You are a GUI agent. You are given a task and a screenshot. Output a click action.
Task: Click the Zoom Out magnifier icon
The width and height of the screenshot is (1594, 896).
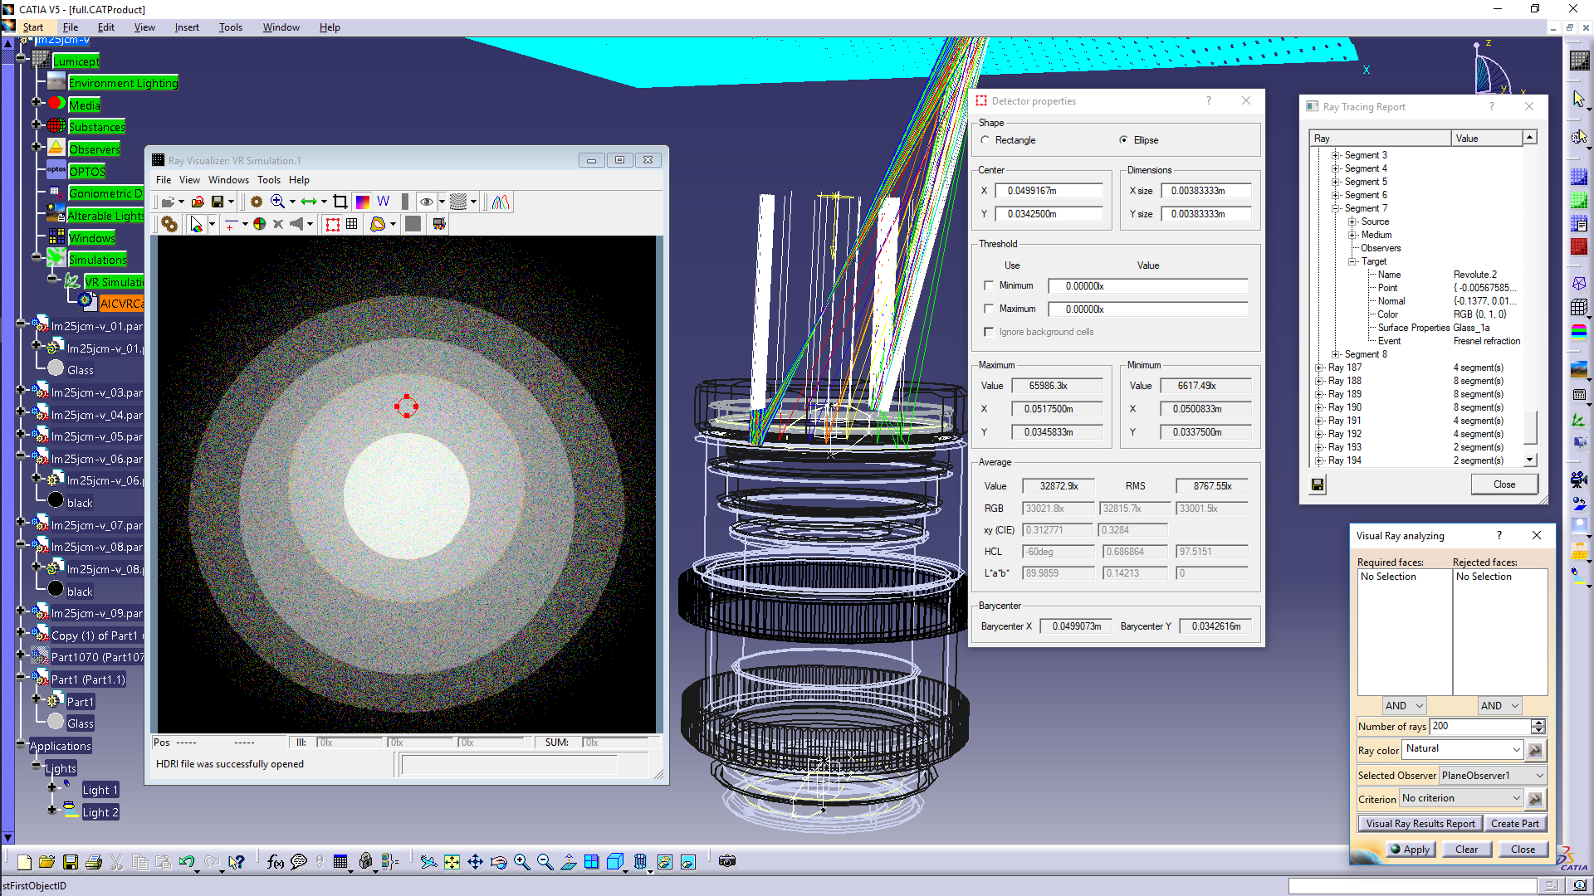pos(545,862)
